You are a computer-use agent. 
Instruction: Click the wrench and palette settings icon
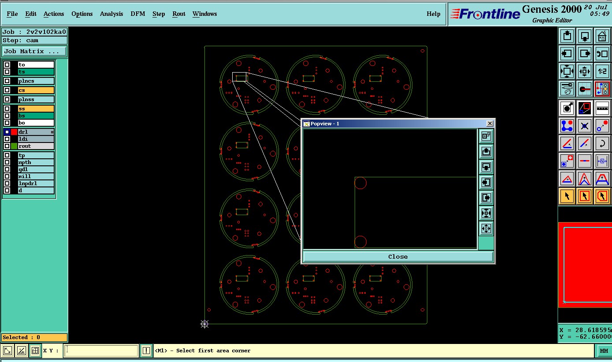click(x=567, y=89)
